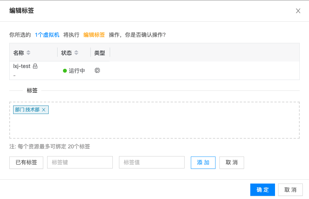
Task: Click the lock icon beside lxj-test
Action: [35, 66]
